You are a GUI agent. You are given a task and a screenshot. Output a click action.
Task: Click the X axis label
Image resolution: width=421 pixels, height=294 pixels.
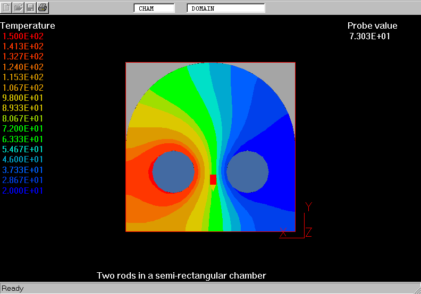click(283, 232)
